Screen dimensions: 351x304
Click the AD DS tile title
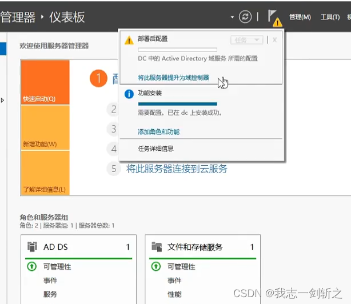tap(55, 247)
